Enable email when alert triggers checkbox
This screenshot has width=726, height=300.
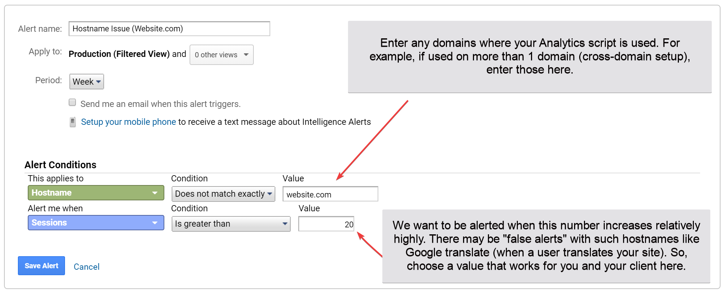72,103
